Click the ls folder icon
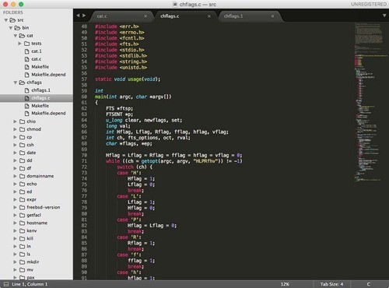 [x=23, y=254]
